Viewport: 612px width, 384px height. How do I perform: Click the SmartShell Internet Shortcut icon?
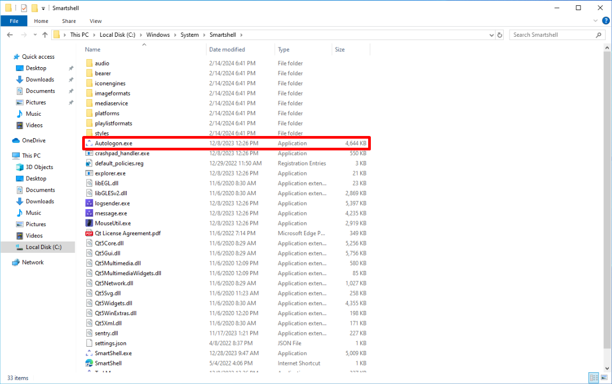coord(90,363)
